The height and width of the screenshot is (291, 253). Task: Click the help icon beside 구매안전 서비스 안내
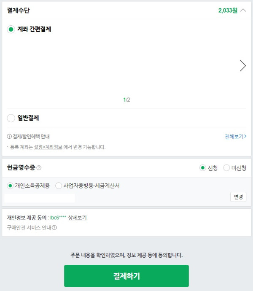coord(54,228)
